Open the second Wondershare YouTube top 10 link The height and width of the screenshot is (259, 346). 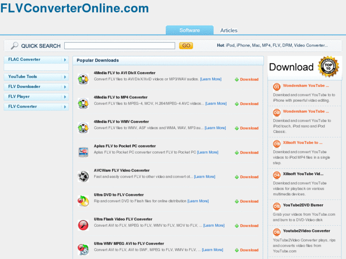(x=306, y=111)
